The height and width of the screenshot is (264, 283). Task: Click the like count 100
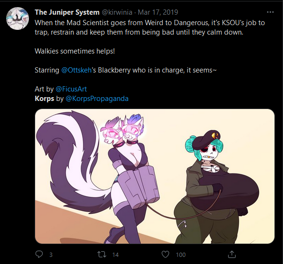click(x=180, y=255)
